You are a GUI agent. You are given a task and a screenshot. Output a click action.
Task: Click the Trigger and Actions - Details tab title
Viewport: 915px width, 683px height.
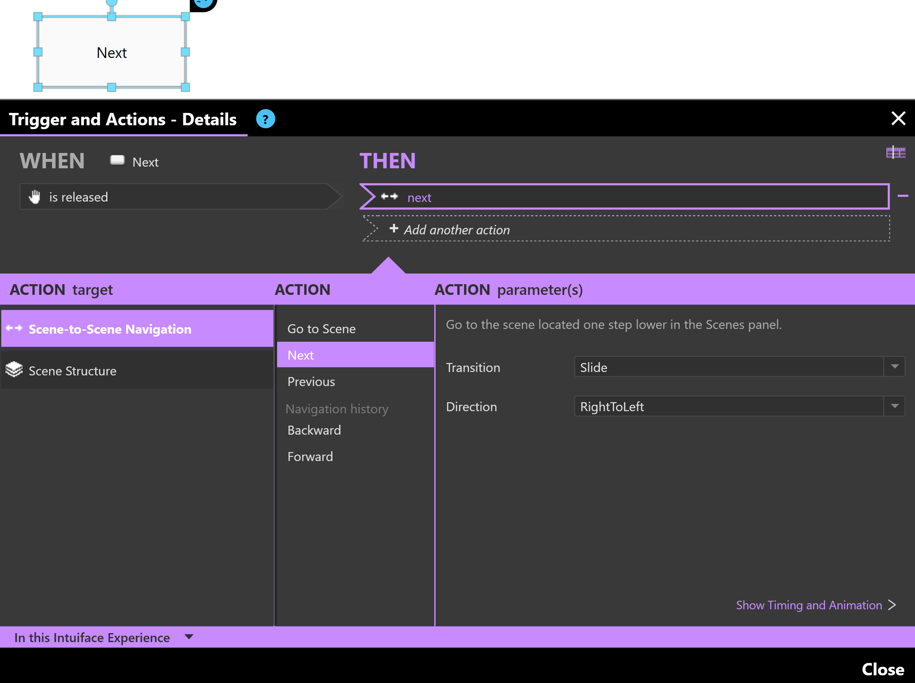coord(123,119)
